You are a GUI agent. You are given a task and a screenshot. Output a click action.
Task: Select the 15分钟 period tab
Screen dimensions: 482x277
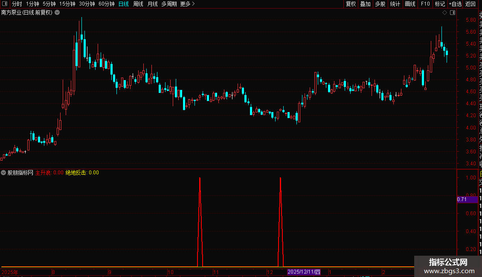click(x=67, y=4)
